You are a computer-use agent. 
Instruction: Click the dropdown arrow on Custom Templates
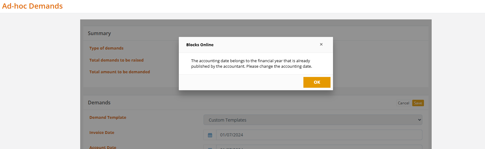coord(419,120)
